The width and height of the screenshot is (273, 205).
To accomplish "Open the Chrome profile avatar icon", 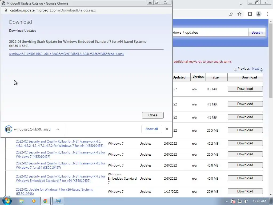I will (259, 14).
